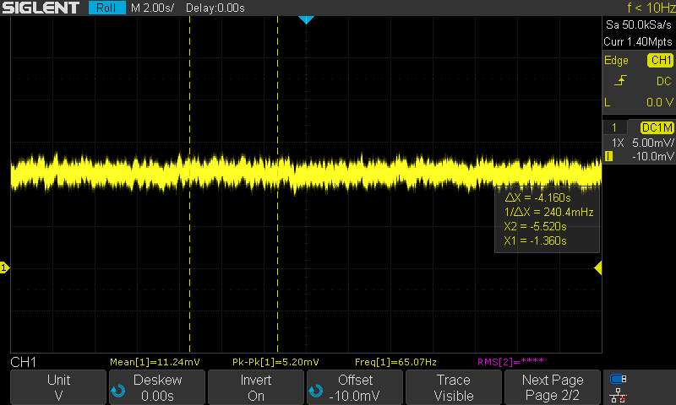The width and height of the screenshot is (676, 405).
Task: Click the Delay:0.00s readout
Action: tap(215, 8)
